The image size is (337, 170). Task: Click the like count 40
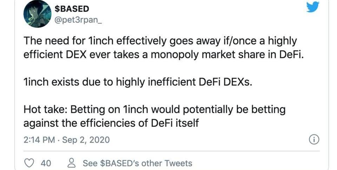[46, 163]
